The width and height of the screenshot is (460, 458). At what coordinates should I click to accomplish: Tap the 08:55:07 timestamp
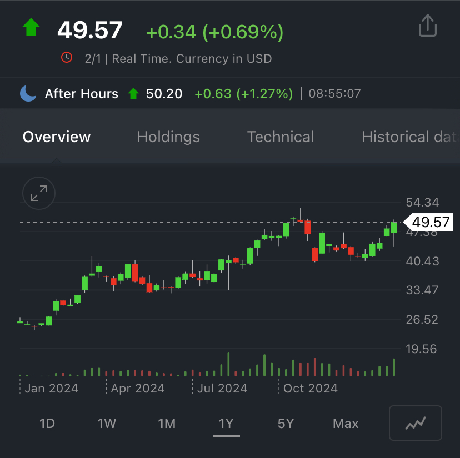coord(335,94)
